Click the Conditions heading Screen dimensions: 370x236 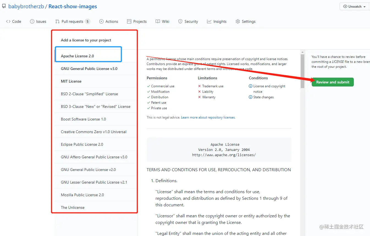(x=258, y=78)
